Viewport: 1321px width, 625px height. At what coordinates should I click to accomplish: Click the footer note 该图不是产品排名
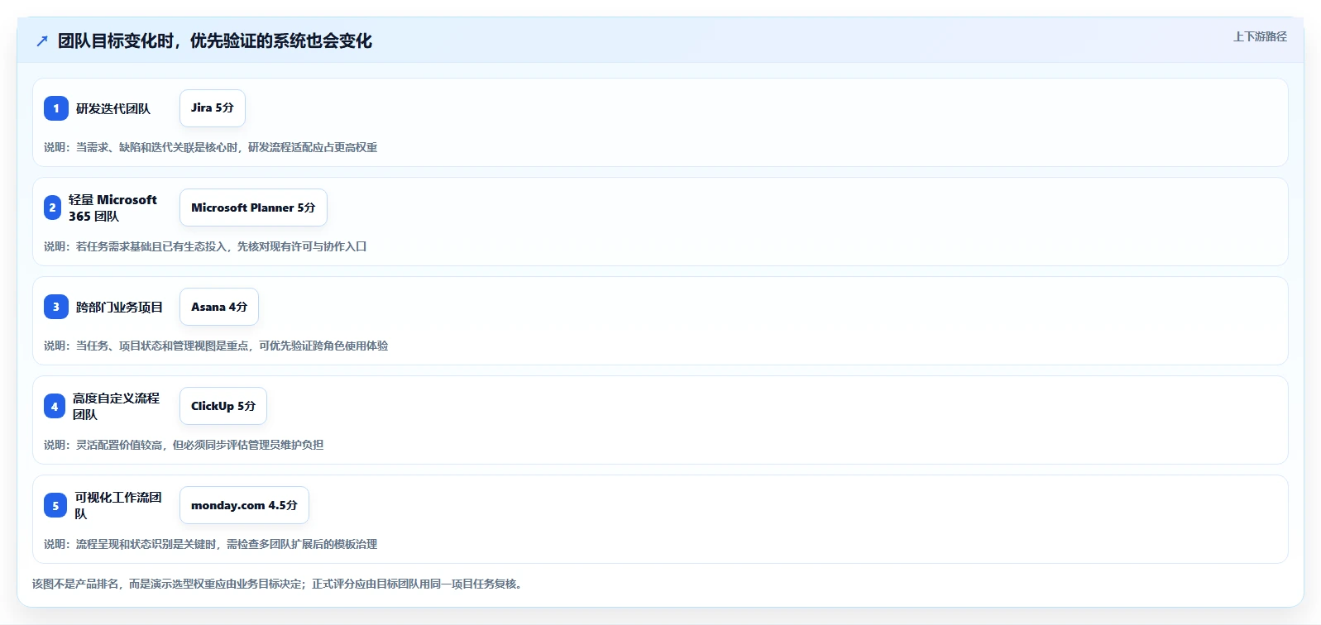click(x=277, y=584)
